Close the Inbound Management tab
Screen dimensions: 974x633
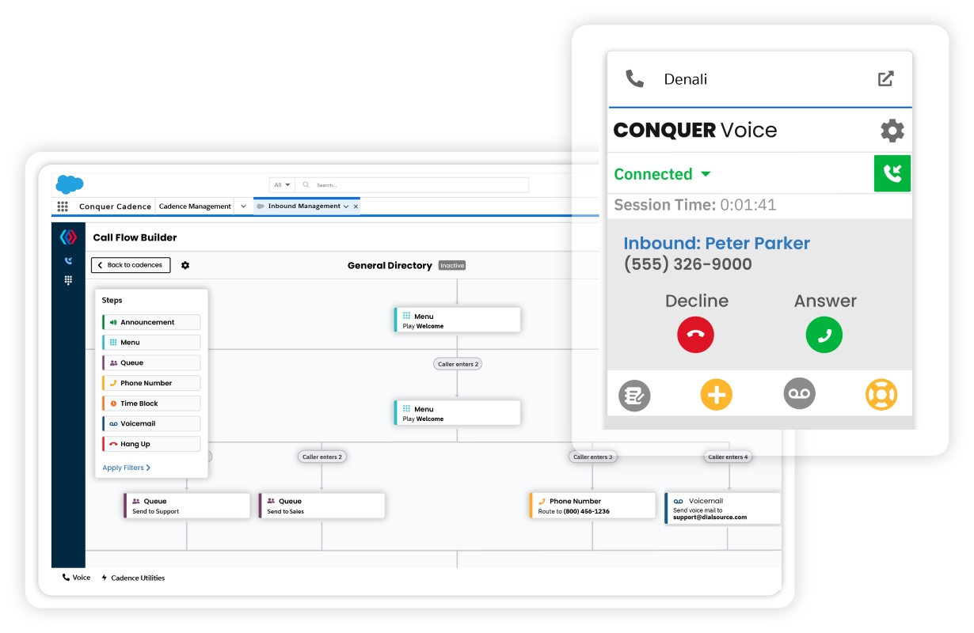[x=356, y=207]
